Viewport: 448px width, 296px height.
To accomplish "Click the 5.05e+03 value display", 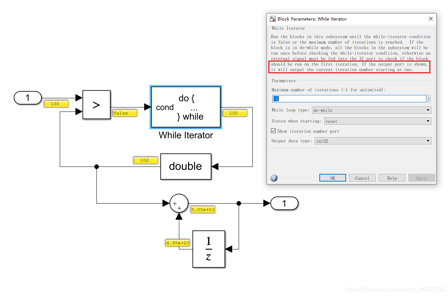I will (203, 209).
